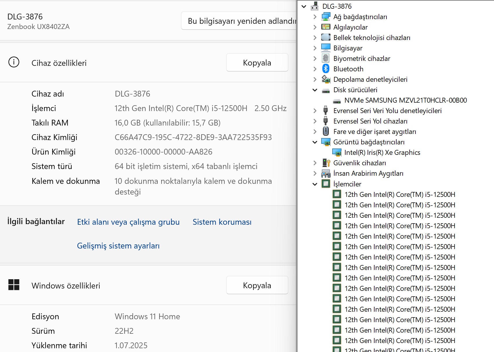The width and height of the screenshot is (494, 352).
Task: Expand the Biyometrik cihazlar node
Action: (x=315, y=59)
